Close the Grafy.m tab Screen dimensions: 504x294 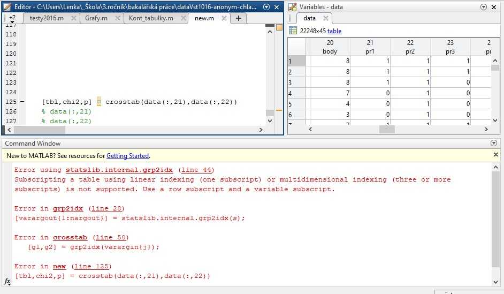point(118,18)
